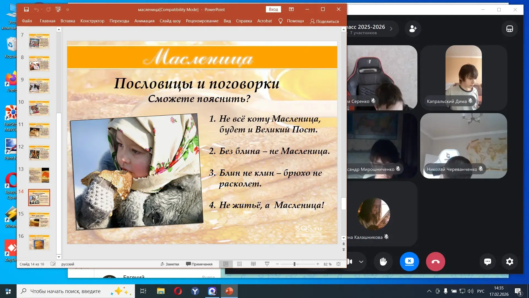Expand the camera options chevron
The image size is (529, 298).
[361, 262]
